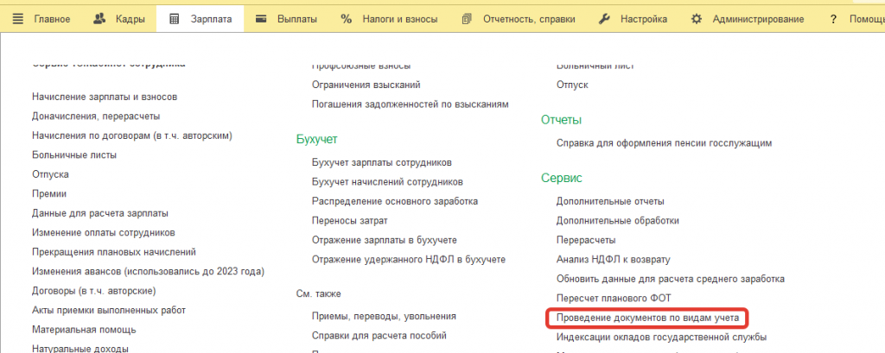Open Справки для расчета пособий

click(379, 336)
